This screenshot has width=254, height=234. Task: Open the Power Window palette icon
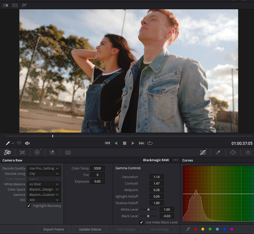tap(233, 152)
